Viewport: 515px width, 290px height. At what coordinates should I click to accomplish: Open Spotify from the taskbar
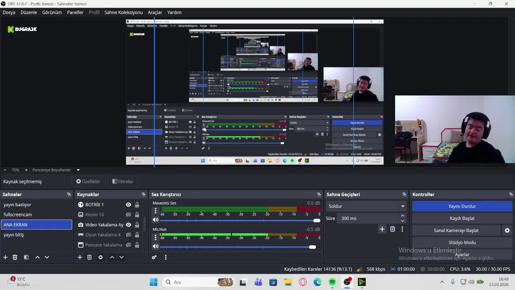332,282
